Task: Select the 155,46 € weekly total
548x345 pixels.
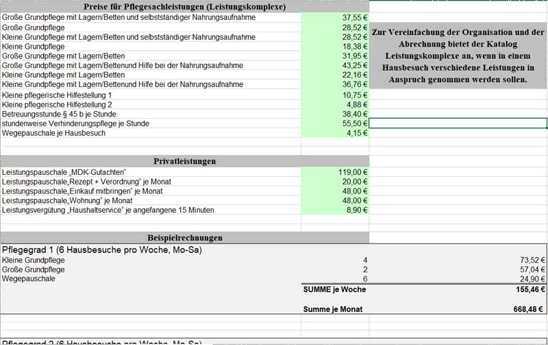Action: [x=530, y=289]
